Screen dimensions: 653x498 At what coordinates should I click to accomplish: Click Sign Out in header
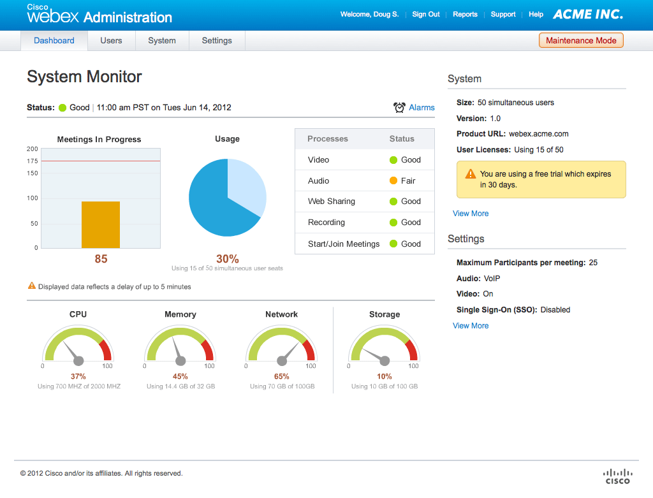tap(425, 14)
